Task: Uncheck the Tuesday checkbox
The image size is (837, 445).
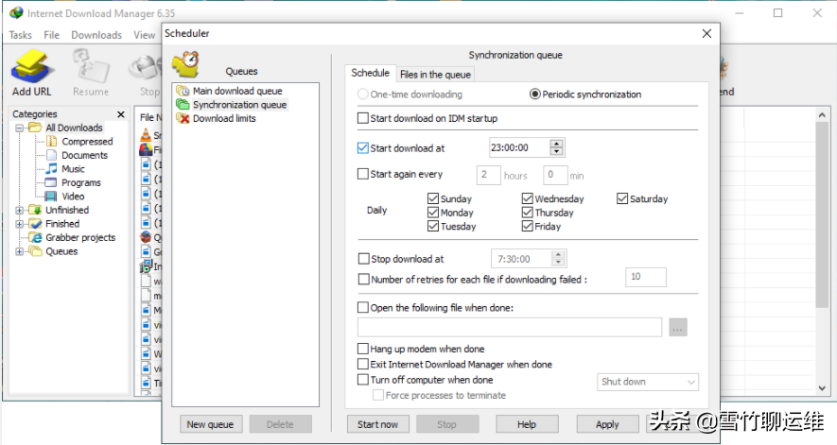Action: (x=433, y=226)
